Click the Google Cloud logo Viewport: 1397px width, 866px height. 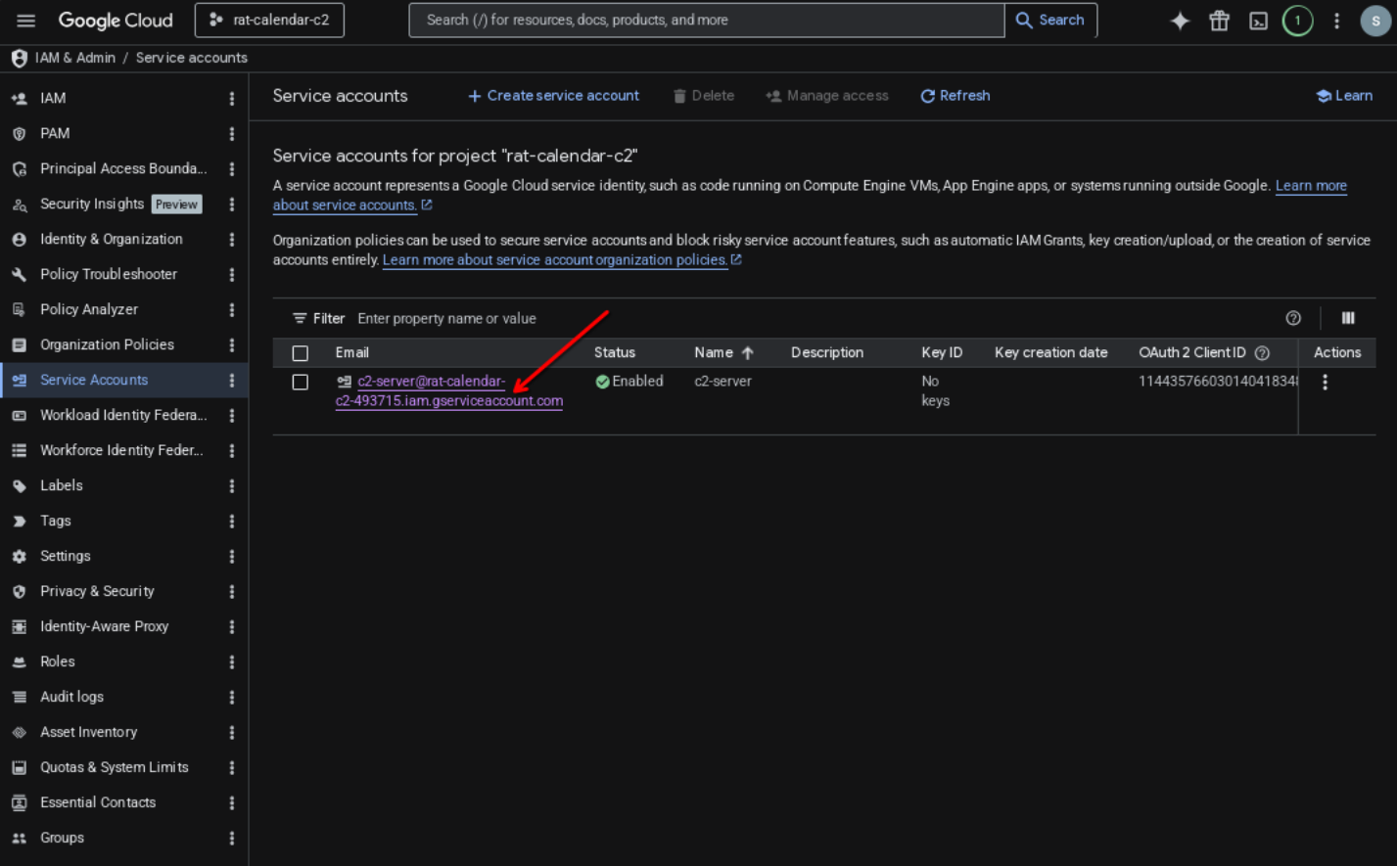[x=116, y=21]
